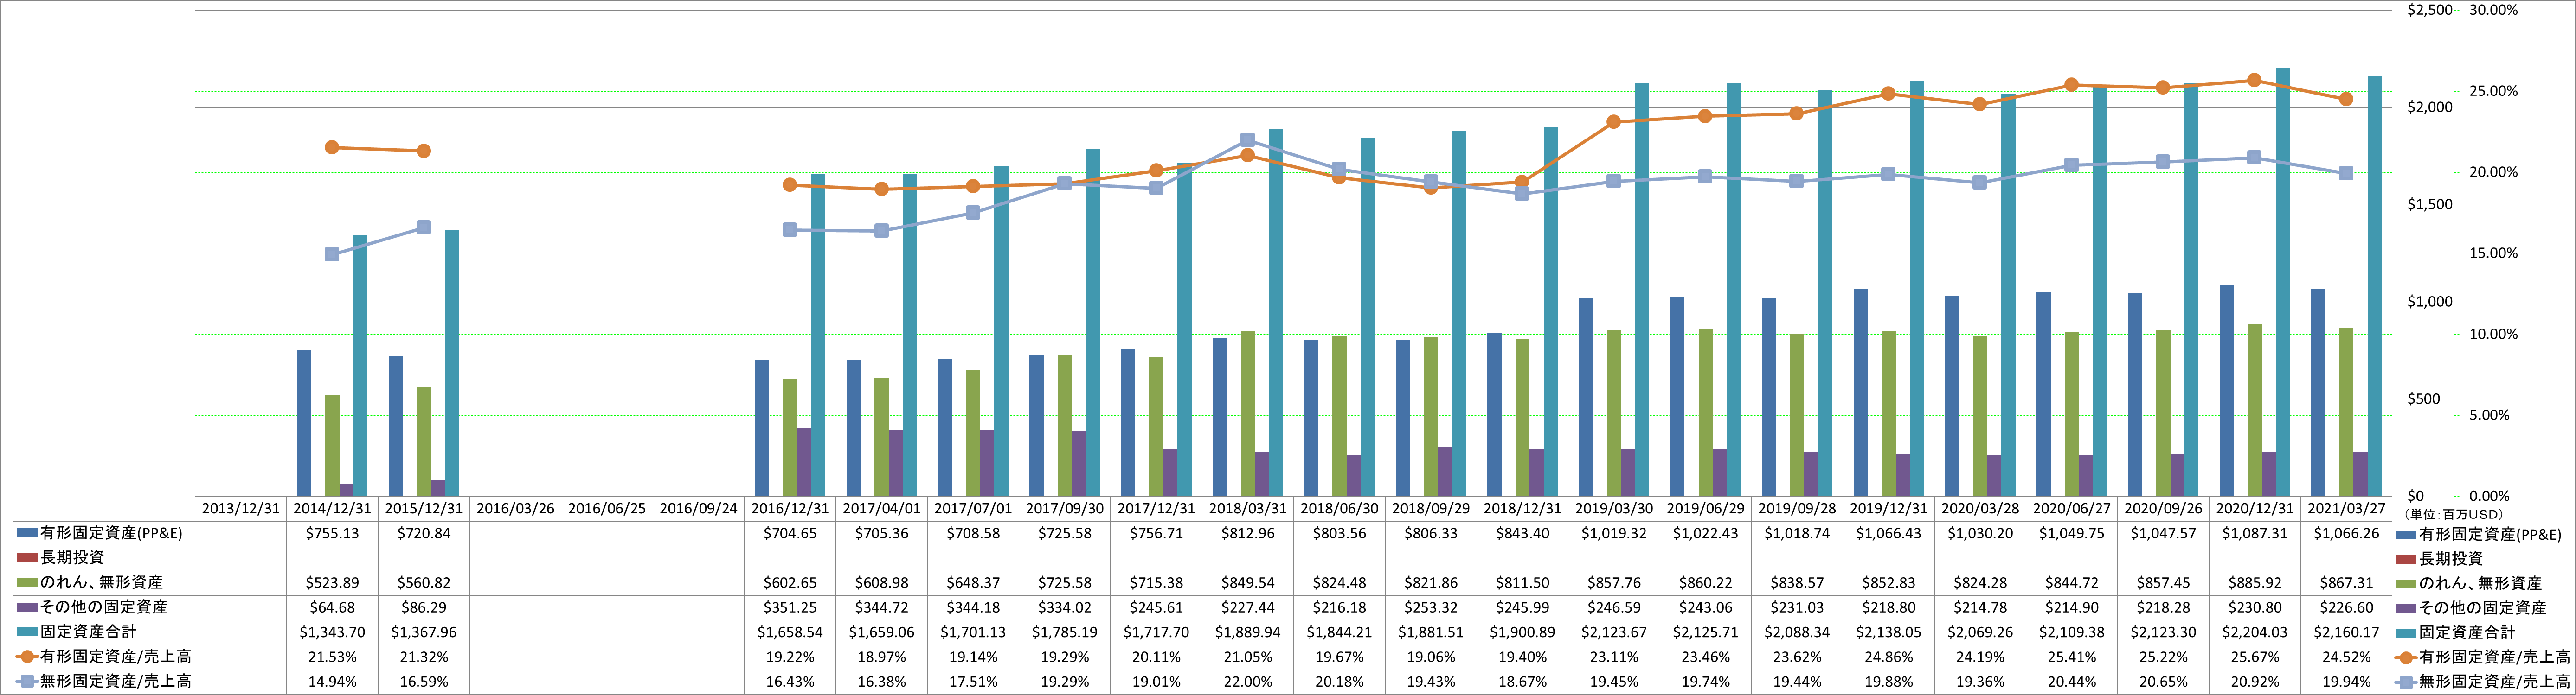Select the 22.00% ratio cell
Screen dimensions: 2576x695
[1248, 682]
